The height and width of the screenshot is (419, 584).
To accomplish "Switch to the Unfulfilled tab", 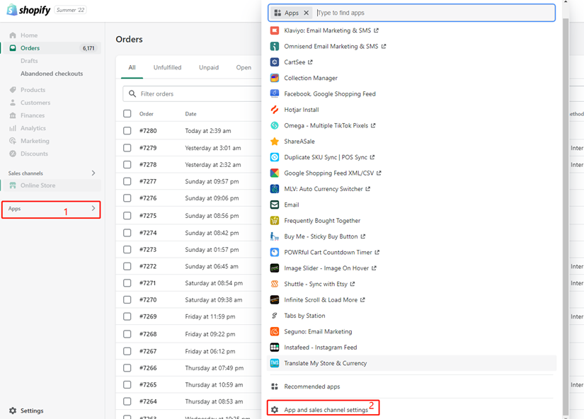I will [x=167, y=67].
